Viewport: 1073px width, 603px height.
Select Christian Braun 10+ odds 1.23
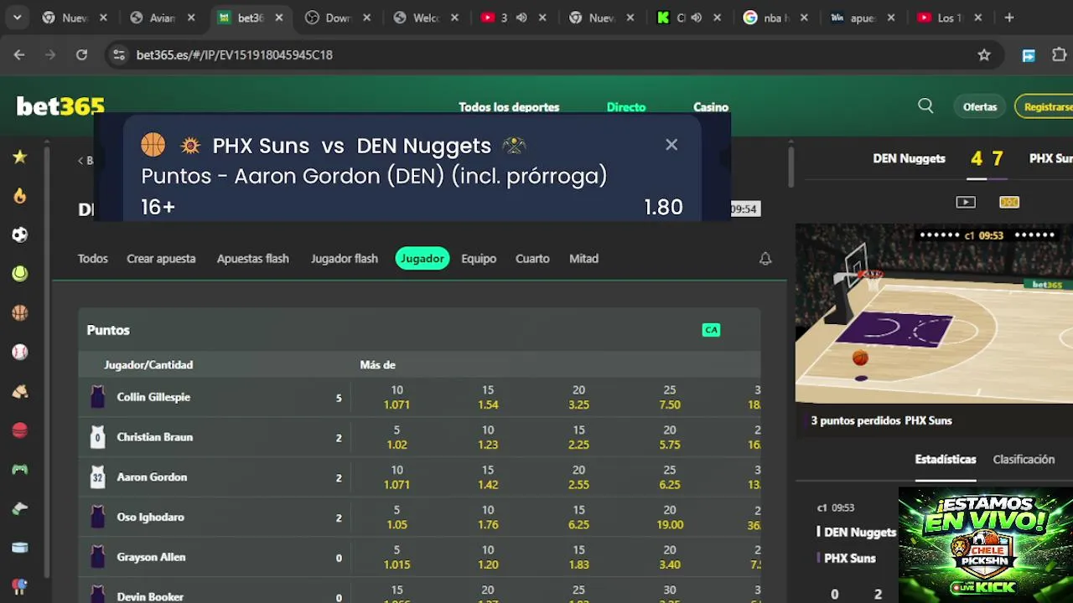pos(488,437)
